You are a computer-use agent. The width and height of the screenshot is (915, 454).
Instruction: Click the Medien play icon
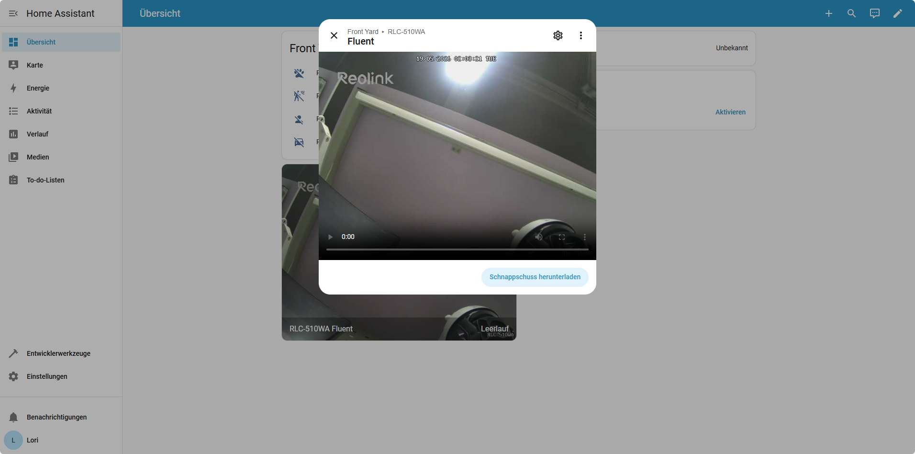click(x=13, y=157)
